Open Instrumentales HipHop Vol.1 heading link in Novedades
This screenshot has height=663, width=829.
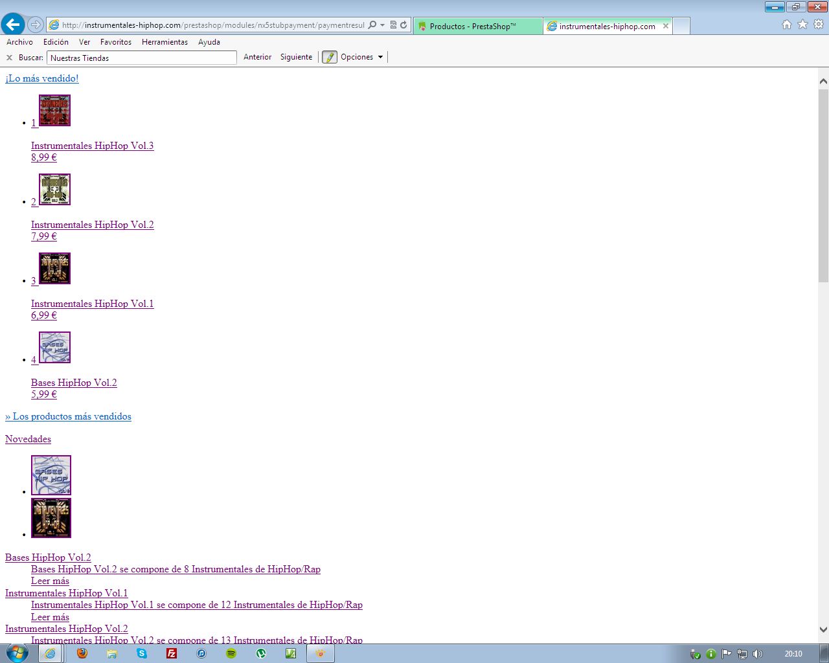(x=67, y=593)
